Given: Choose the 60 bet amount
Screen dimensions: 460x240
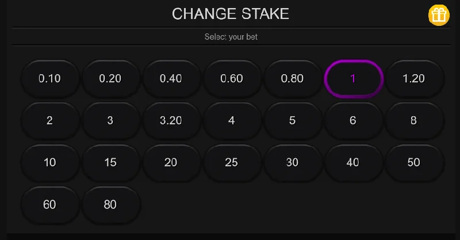Looking at the screenshot, I should tap(50, 204).
